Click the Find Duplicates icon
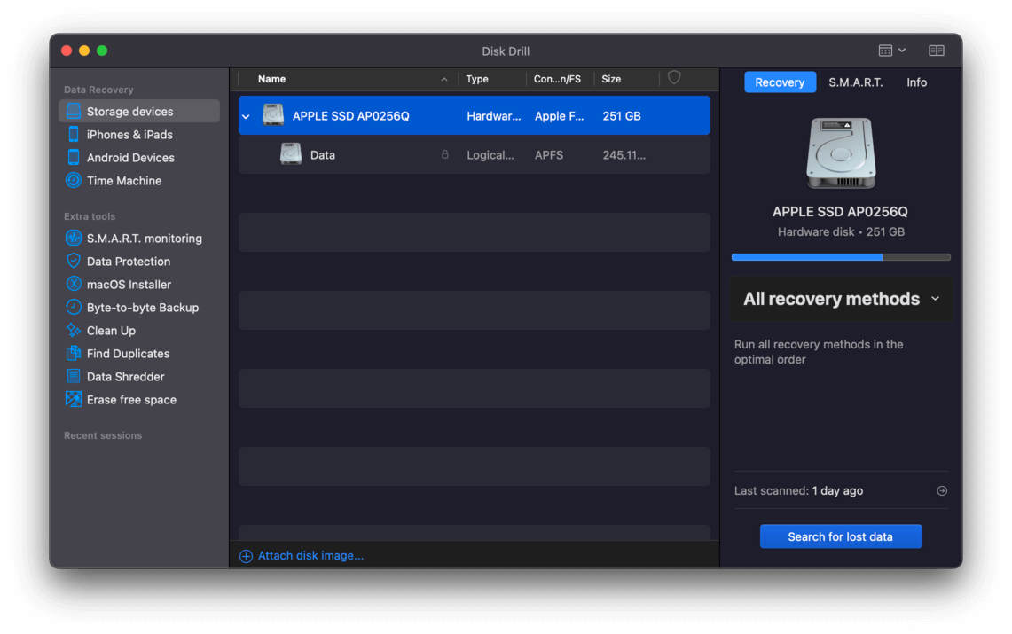This screenshot has width=1012, height=634. tap(74, 354)
